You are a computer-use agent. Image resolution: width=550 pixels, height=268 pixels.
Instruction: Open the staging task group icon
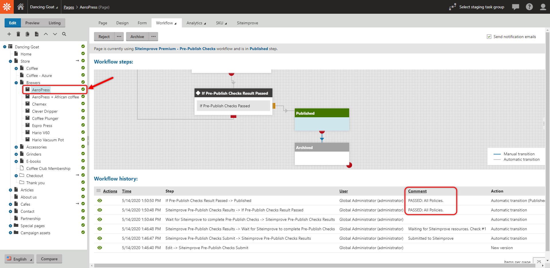[x=453, y=7]
